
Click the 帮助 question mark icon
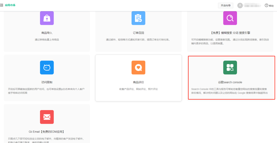(x=266, y=5)
